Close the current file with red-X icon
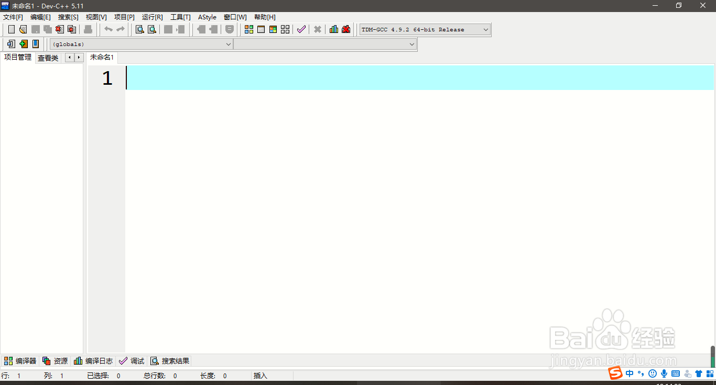 point(60,29)
